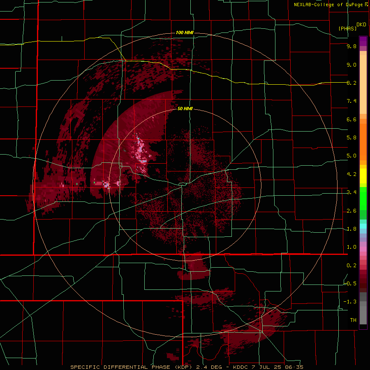Click the 6.6 scale value
This screenshot has height=370, width=370.
[x=351, y=119]
